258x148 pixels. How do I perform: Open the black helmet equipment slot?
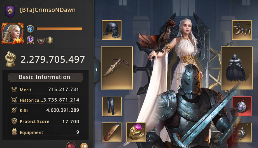[112, 30]
